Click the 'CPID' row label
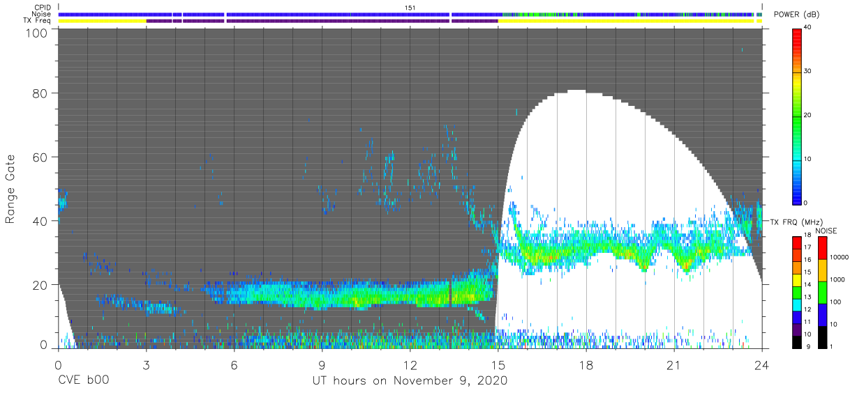The width and height of the screenshot is (857, 395). coord(42,8)
